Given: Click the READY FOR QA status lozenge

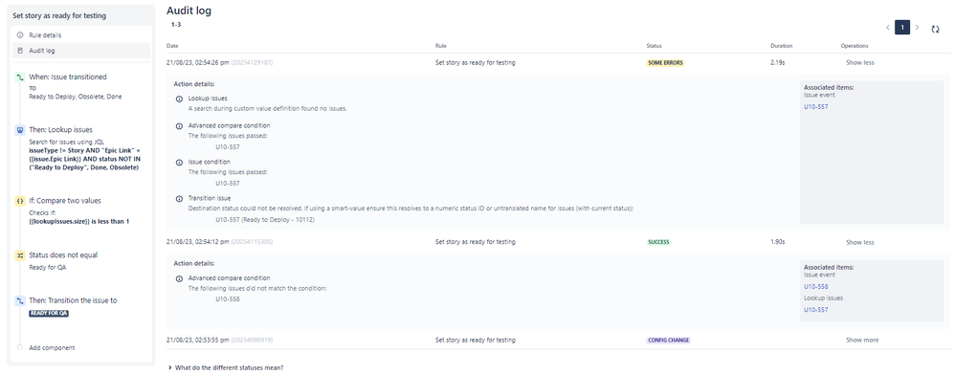Looking at the screenshot, I should [x=49, y=313].
